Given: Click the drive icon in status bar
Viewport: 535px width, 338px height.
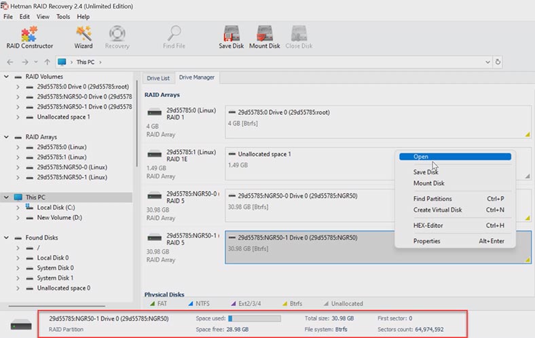Looking at the screenshot, I should (21, 324).
